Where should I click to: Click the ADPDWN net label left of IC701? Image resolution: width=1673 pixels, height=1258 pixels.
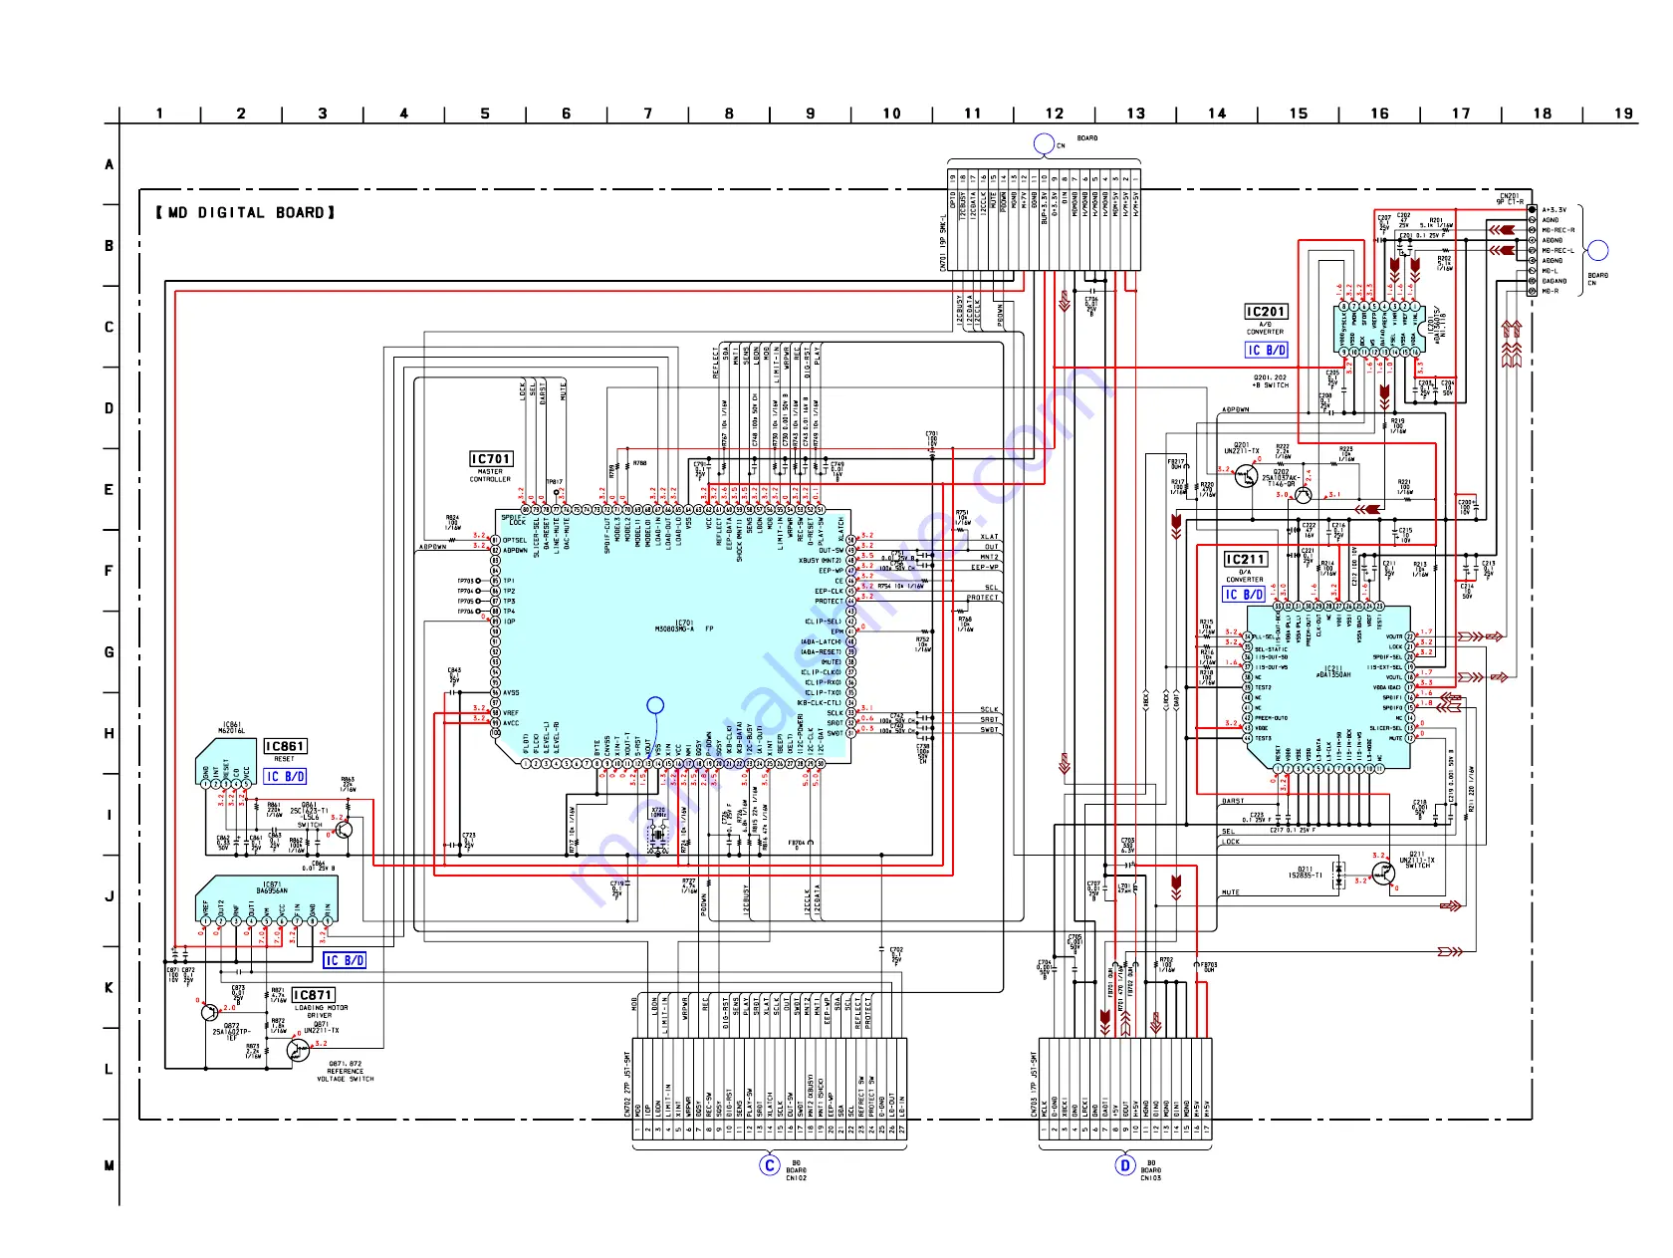(x=432, y=547)
